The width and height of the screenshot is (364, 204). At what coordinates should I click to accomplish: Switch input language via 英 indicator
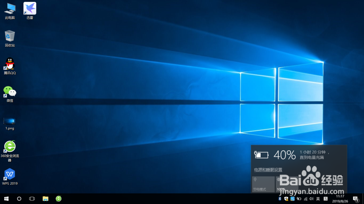click(318, 199)
